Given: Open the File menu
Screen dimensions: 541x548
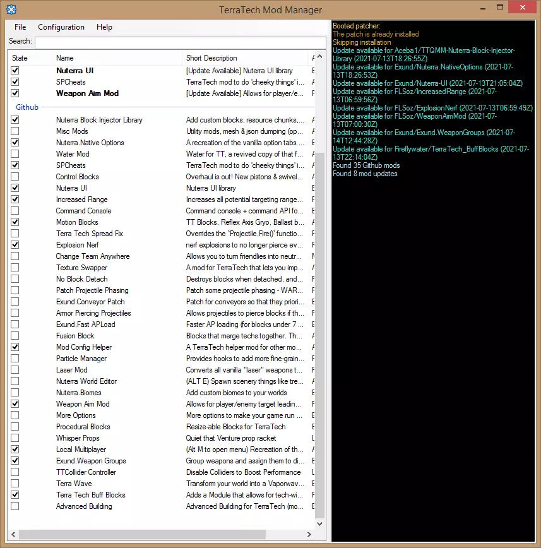Looking at the screenshot, I should 20,27.
